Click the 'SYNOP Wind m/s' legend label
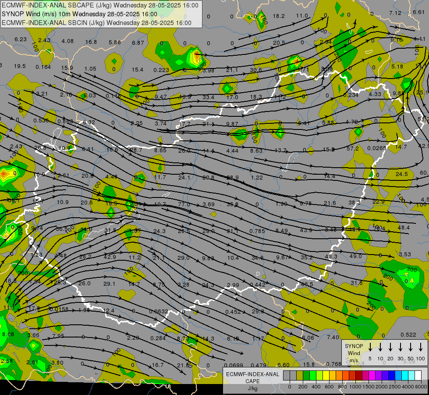The image size is (429, 395). 354,353
